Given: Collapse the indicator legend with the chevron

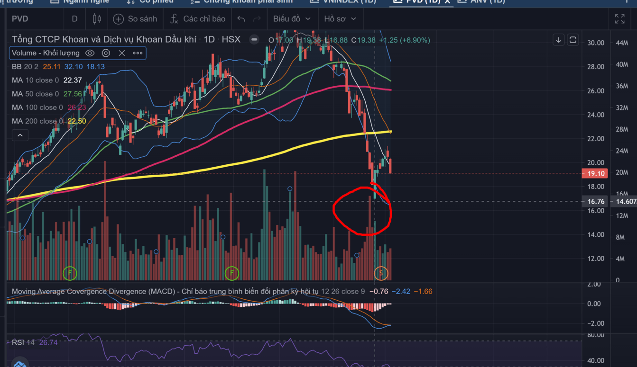Looking at the screenshot, I should [20, 135].
